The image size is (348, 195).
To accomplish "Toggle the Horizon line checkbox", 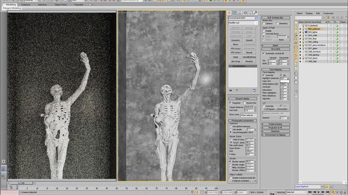I will [x=244, y=103].
